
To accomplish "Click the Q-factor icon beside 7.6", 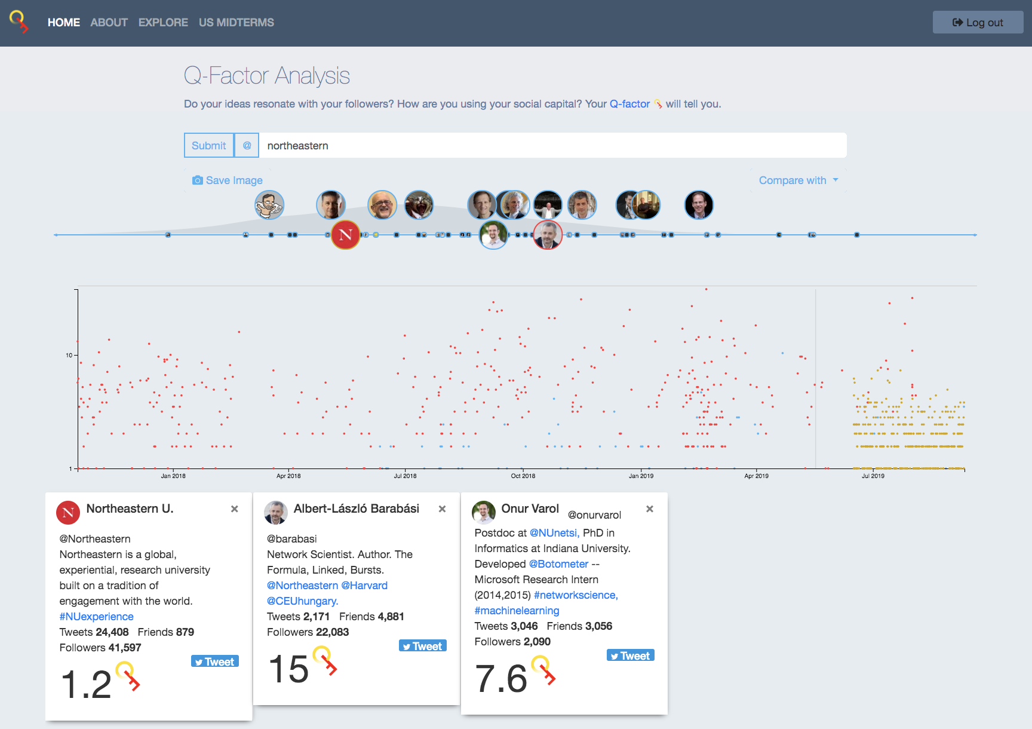I will pos(543,670).
